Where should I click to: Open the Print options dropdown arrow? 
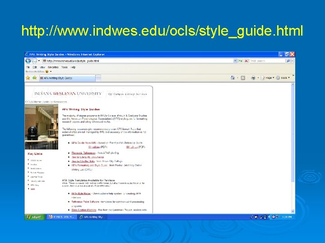pos(258,78)
